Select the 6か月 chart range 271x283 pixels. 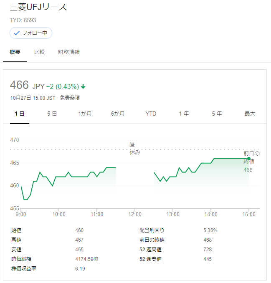118,114
